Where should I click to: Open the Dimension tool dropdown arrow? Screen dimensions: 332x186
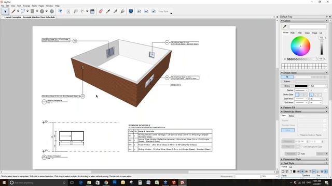(87, 11)
